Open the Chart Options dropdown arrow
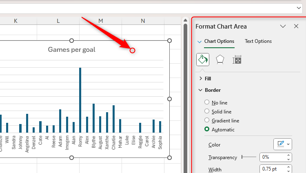This screenshot has height=173, width=306. [x=199, y=42]
